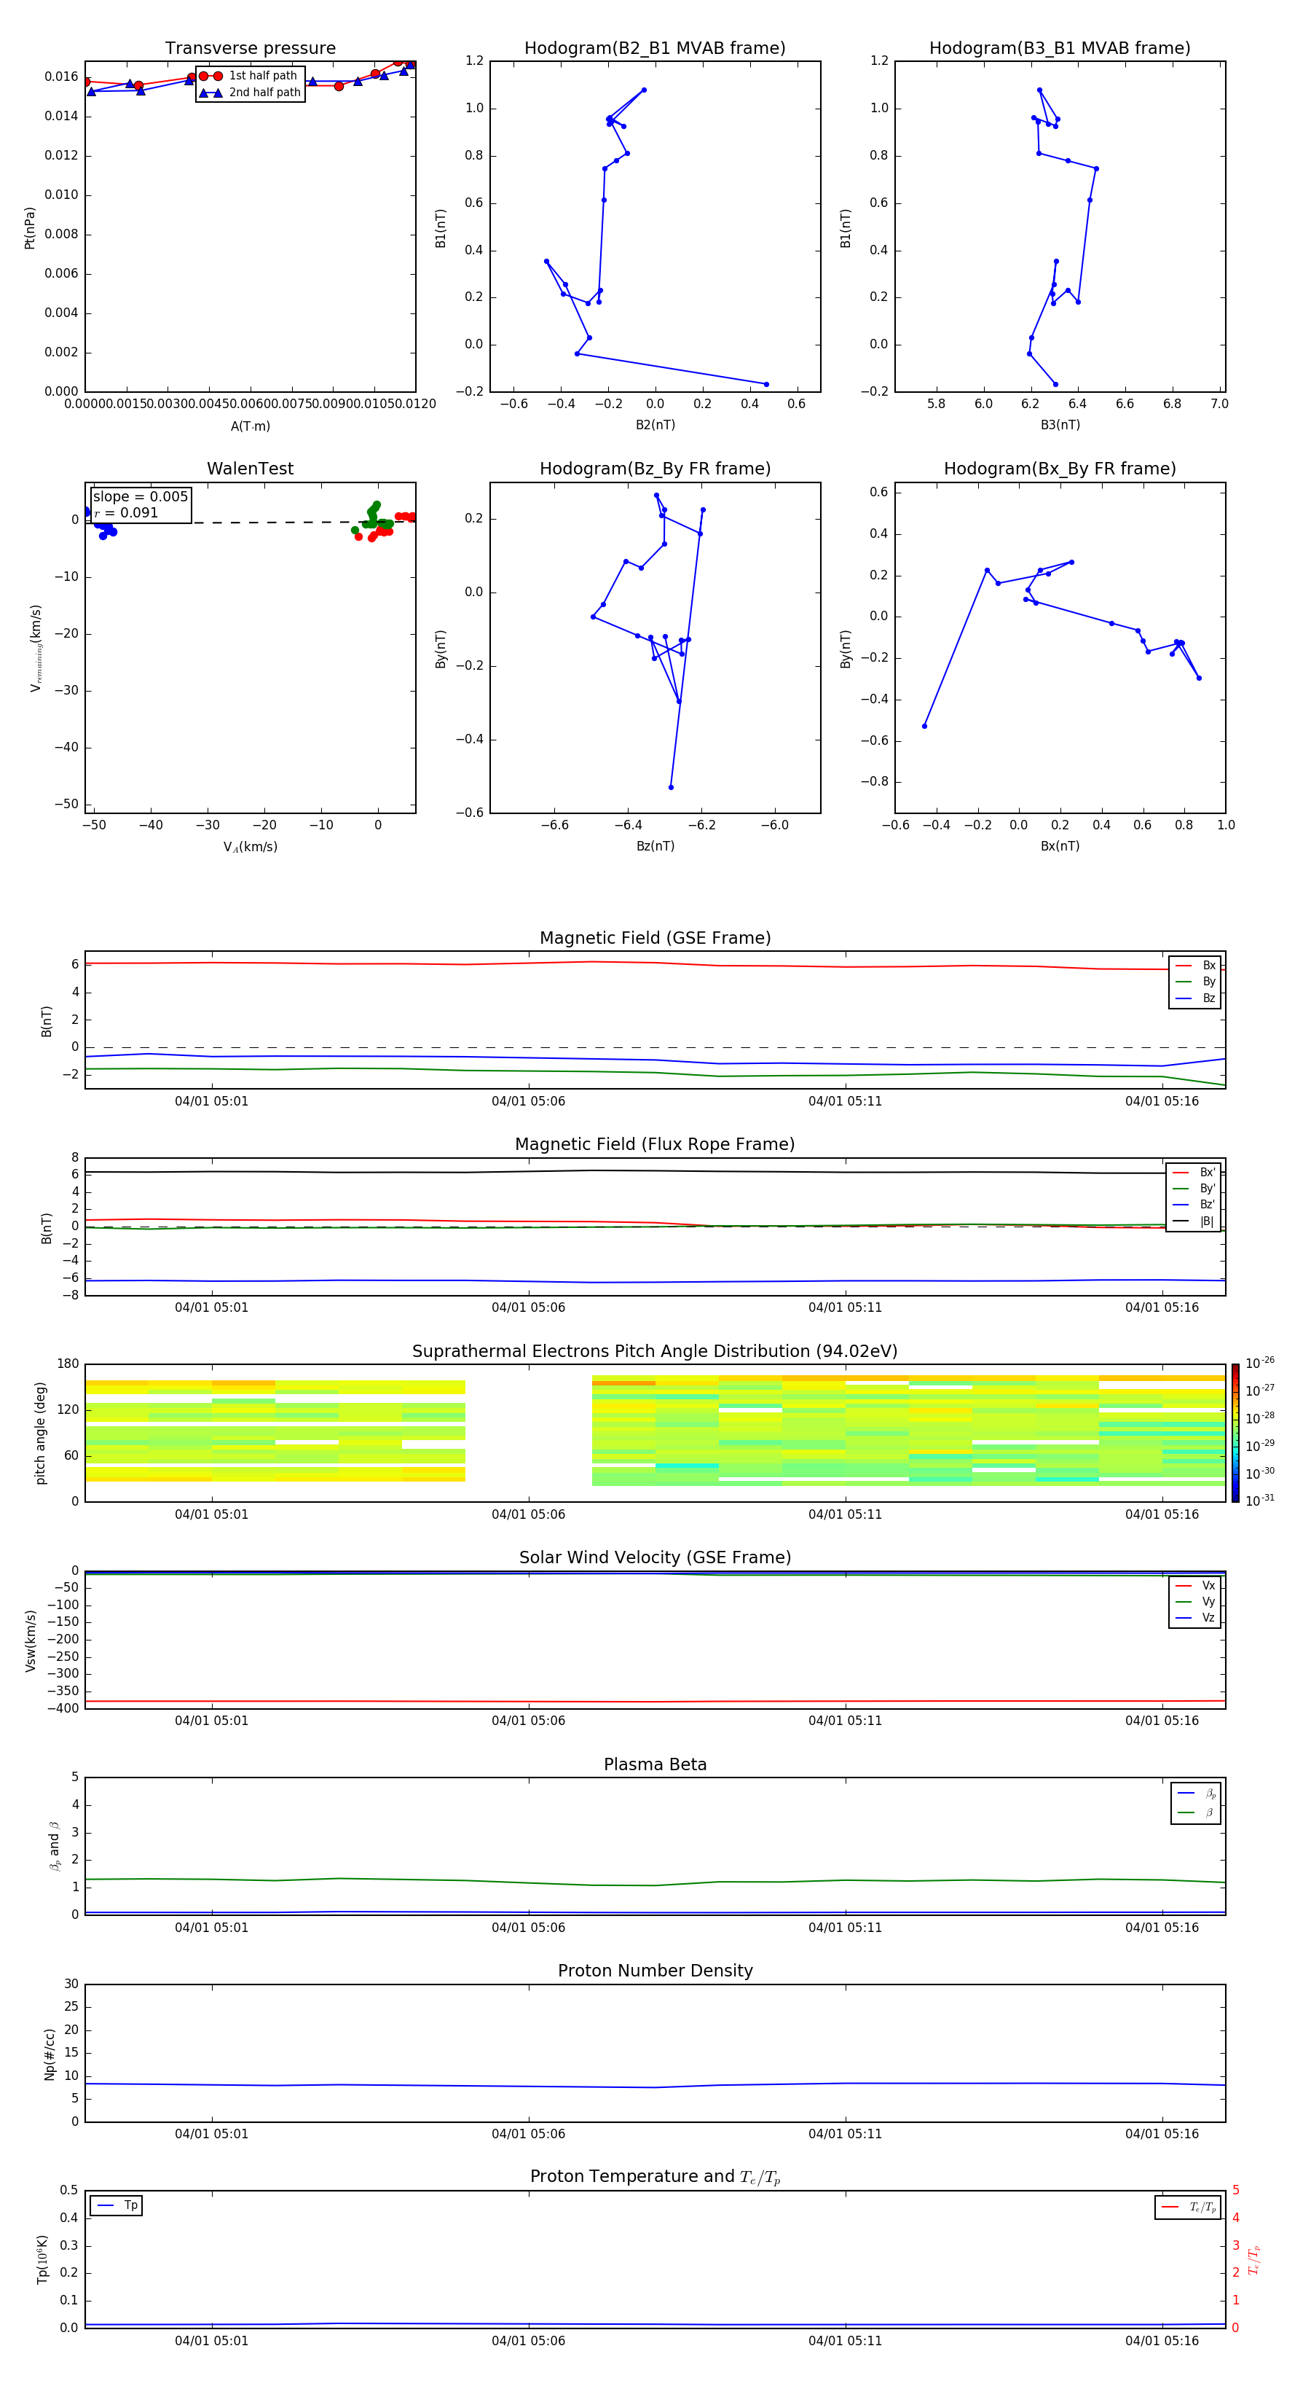Screen dimensions: 1311x2405
Task: Click the 'Bz(nT)' axis label
Action: click(x=655, y=846)
